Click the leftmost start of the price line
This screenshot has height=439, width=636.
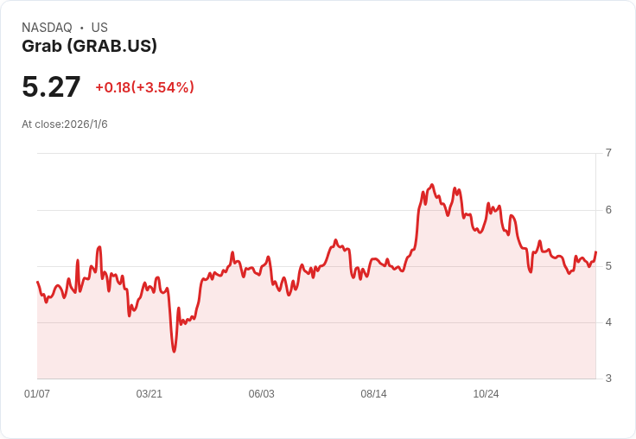pos(37,282)
